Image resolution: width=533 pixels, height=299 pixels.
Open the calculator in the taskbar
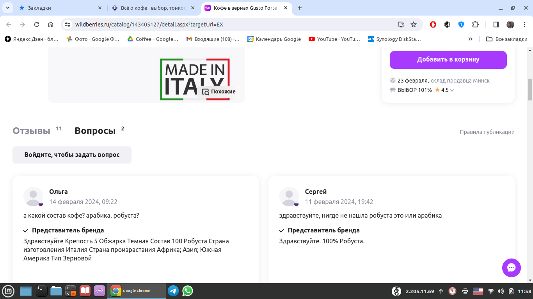point(71,291)
